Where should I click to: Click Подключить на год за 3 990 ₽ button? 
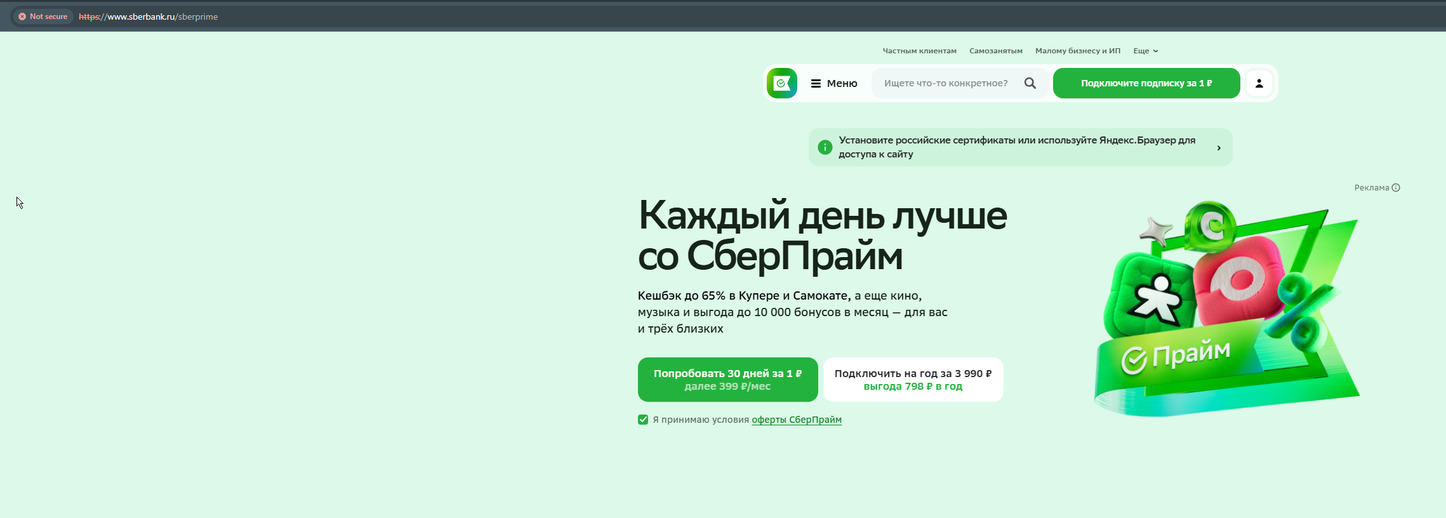[x=913, y=380]
